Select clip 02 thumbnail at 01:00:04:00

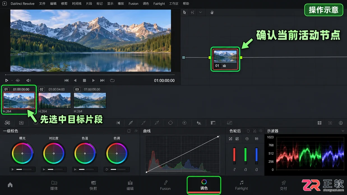pos(54,100)
